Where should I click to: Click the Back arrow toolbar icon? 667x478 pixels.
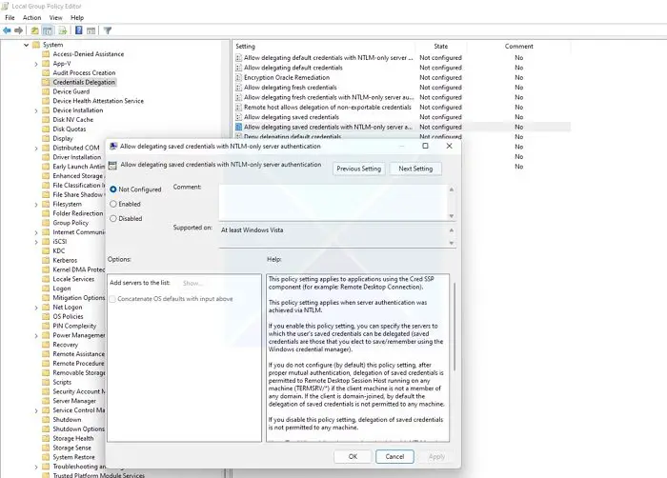pyautogui.click(x=7, y=30)
